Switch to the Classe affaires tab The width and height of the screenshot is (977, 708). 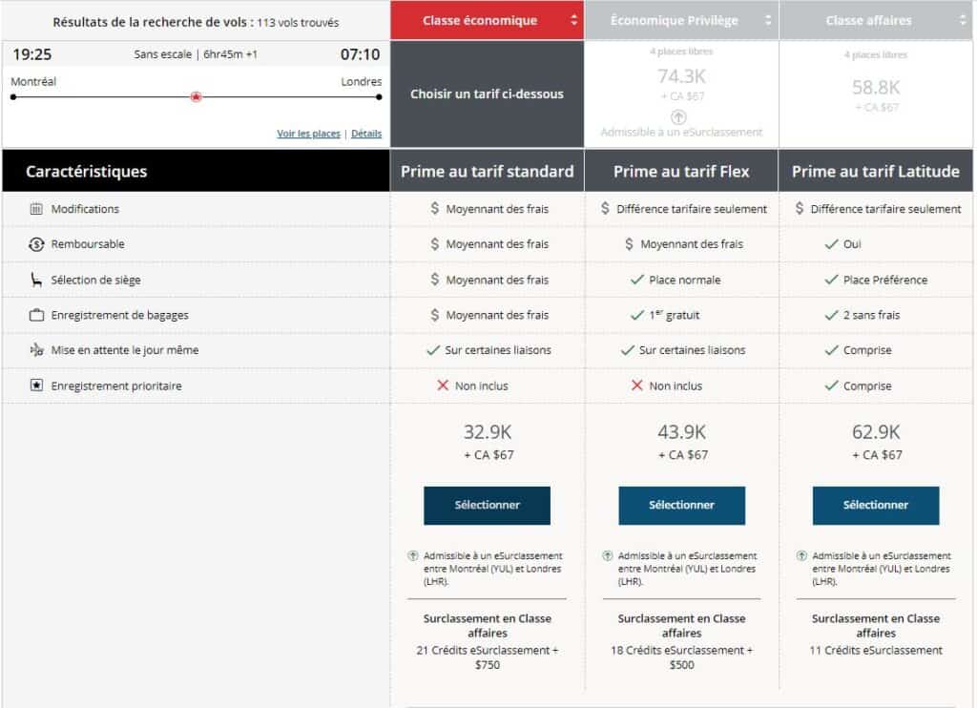point(868,20)
